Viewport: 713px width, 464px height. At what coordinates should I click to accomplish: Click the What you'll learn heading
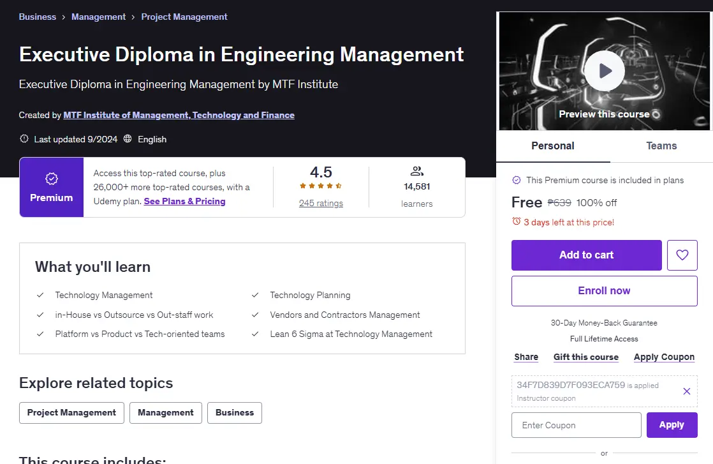coord(92,267)
